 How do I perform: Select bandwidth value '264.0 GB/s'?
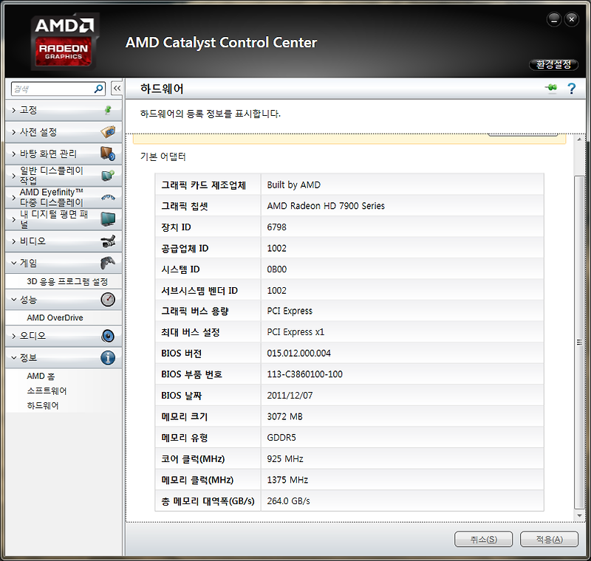tap(288, 500)
